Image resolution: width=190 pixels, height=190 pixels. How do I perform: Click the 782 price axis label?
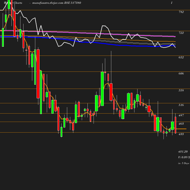click(x=181, y=12)
